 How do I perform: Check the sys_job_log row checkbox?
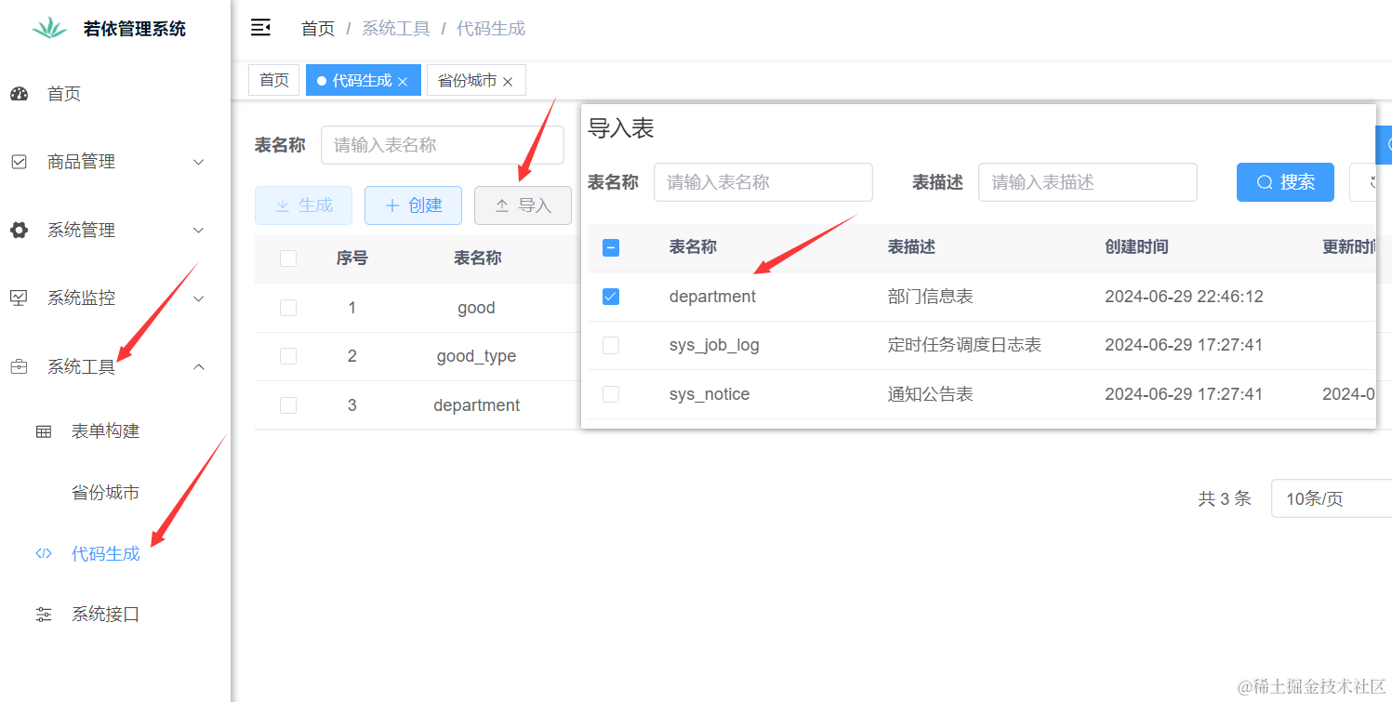[611, 345]
